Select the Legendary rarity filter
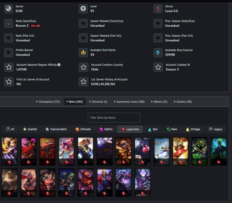The image size is (232, 203). (130, 129)
